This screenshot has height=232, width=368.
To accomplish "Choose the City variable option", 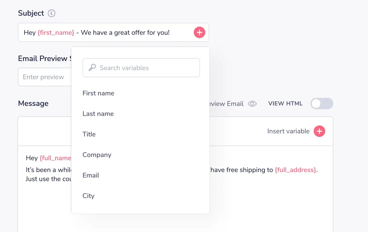I will (x=89, y=196).
